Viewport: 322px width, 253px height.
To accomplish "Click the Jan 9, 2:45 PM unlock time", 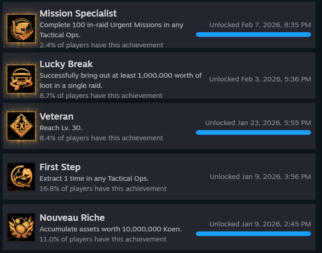I will tap(260, 224).
